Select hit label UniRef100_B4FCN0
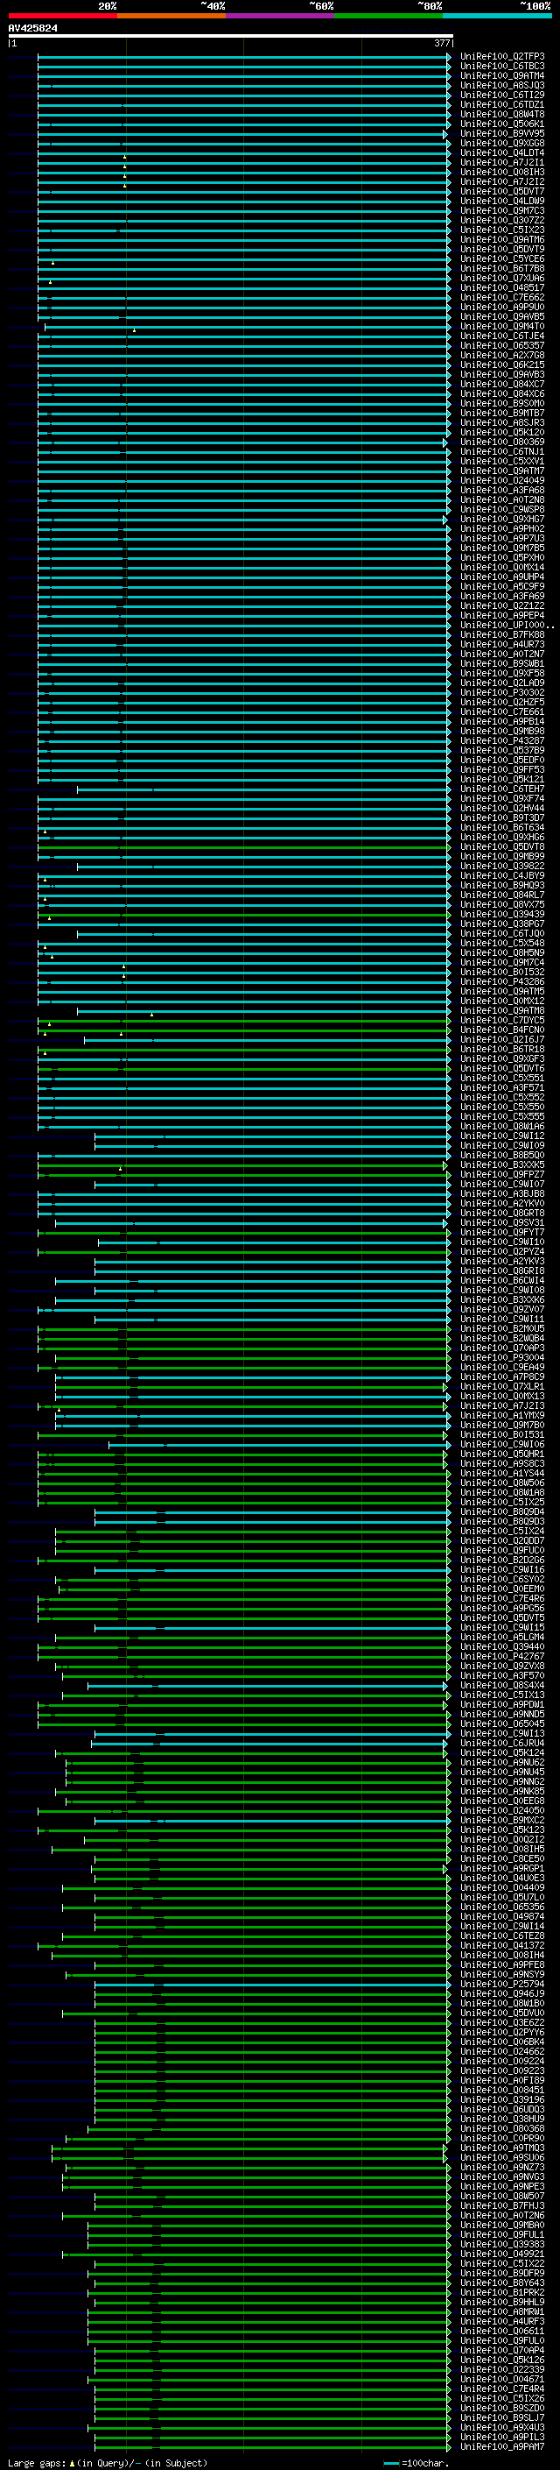Viewport: 560px width, 2470px height. coord(502,1030)
